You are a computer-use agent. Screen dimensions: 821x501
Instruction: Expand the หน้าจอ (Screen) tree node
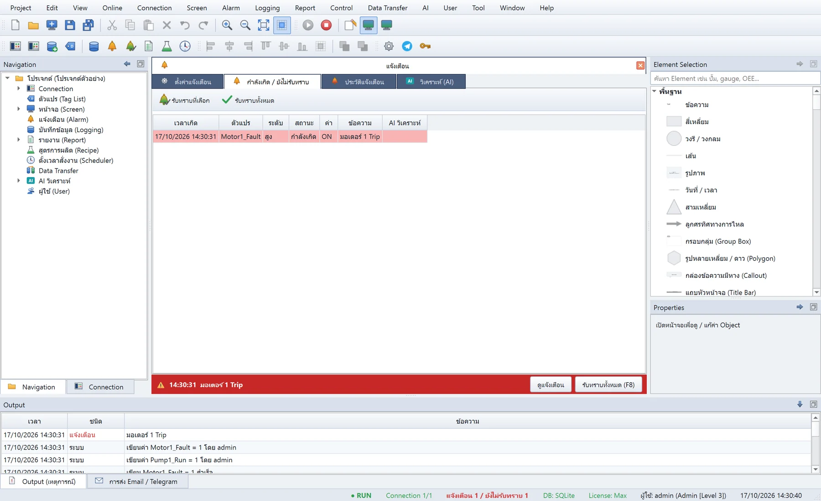tap(19, 109)
